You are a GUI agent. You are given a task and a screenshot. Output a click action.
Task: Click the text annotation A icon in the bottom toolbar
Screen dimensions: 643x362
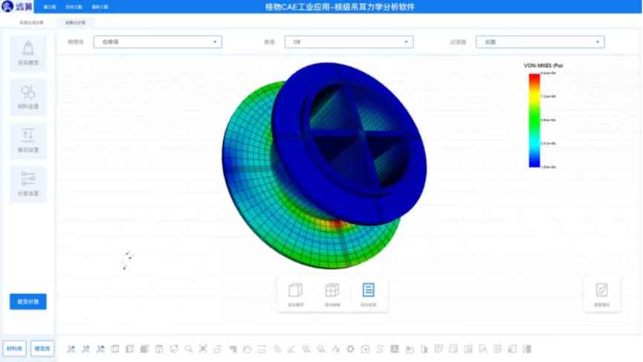(336, 349)
